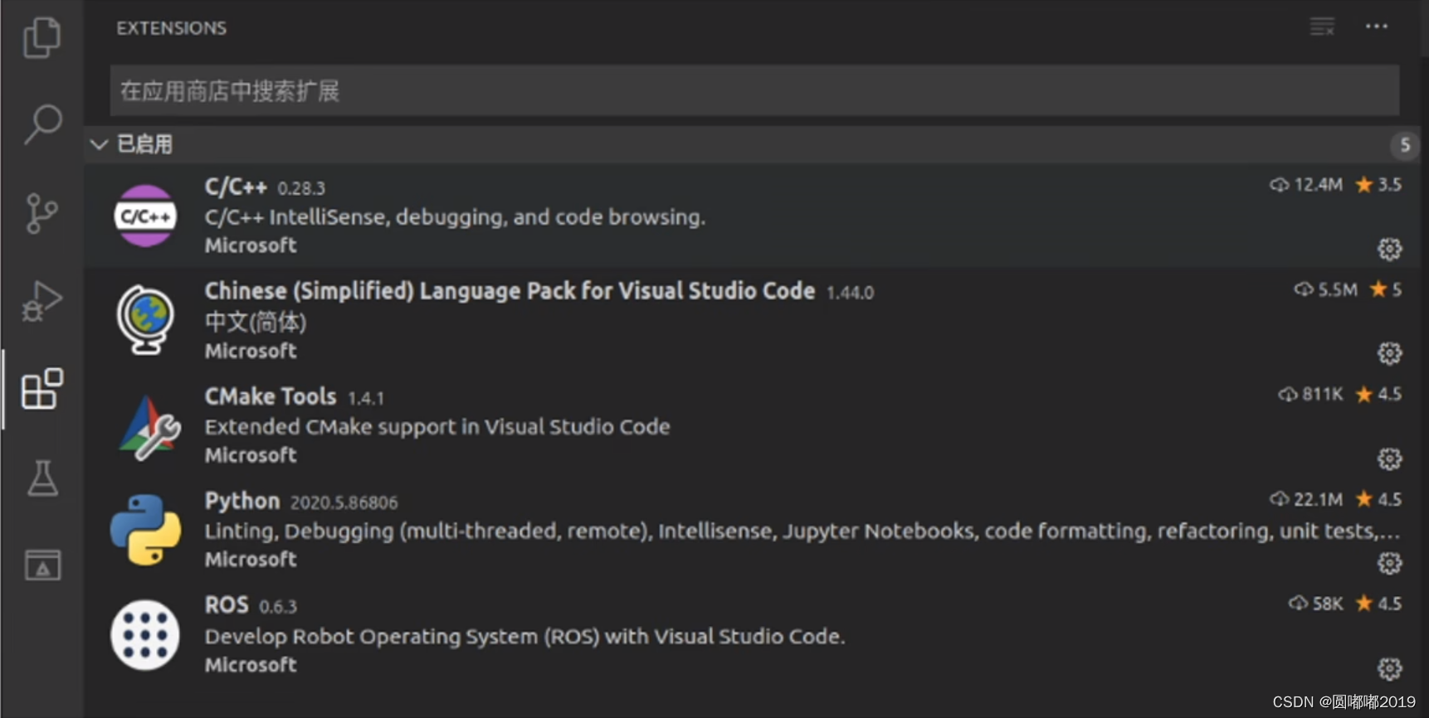The width and height of the screenshot is (1429, 718).
Task: Open the Extensions views and more actions menu
Action: (1377, 27)
